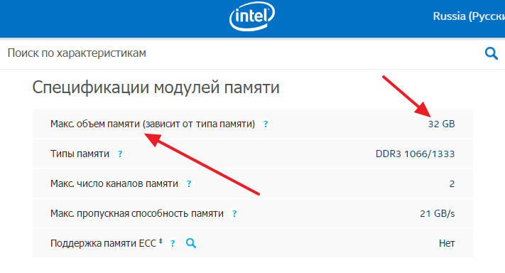Click the Макс. число каналов памяти label

[114, 183]
